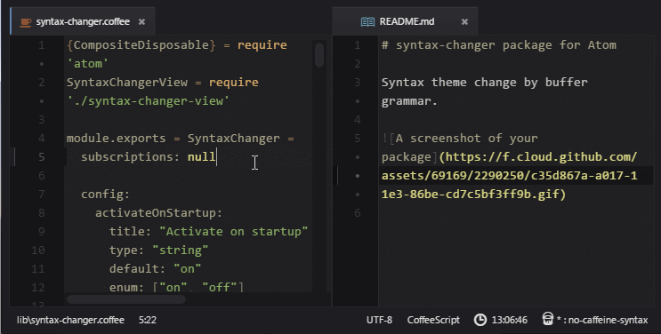
Task: Click line number 6 in README gutter
Action: pyautogui.click(x=357, y=212)
